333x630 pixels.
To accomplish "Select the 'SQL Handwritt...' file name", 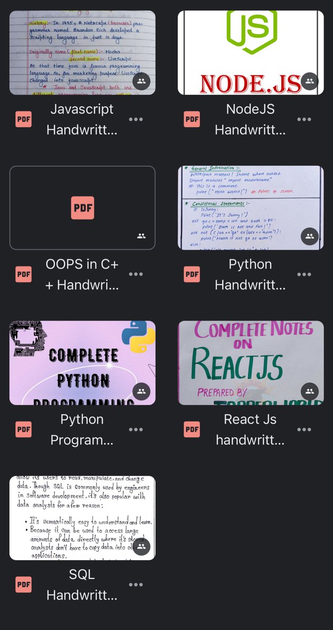I will point(82,585).
